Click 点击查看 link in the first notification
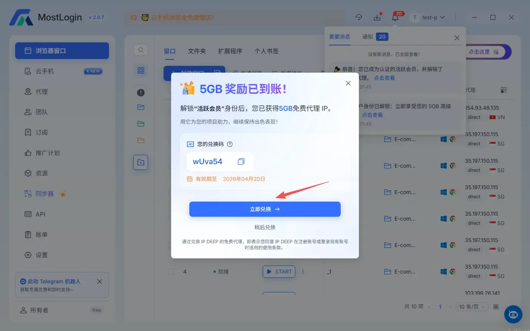Viewport: 530px width, 331px height. (x=384, y=78)
